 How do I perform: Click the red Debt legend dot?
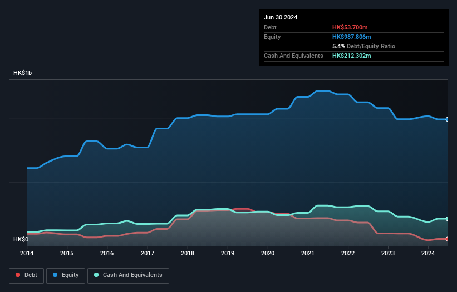click(x=18, y=275)
